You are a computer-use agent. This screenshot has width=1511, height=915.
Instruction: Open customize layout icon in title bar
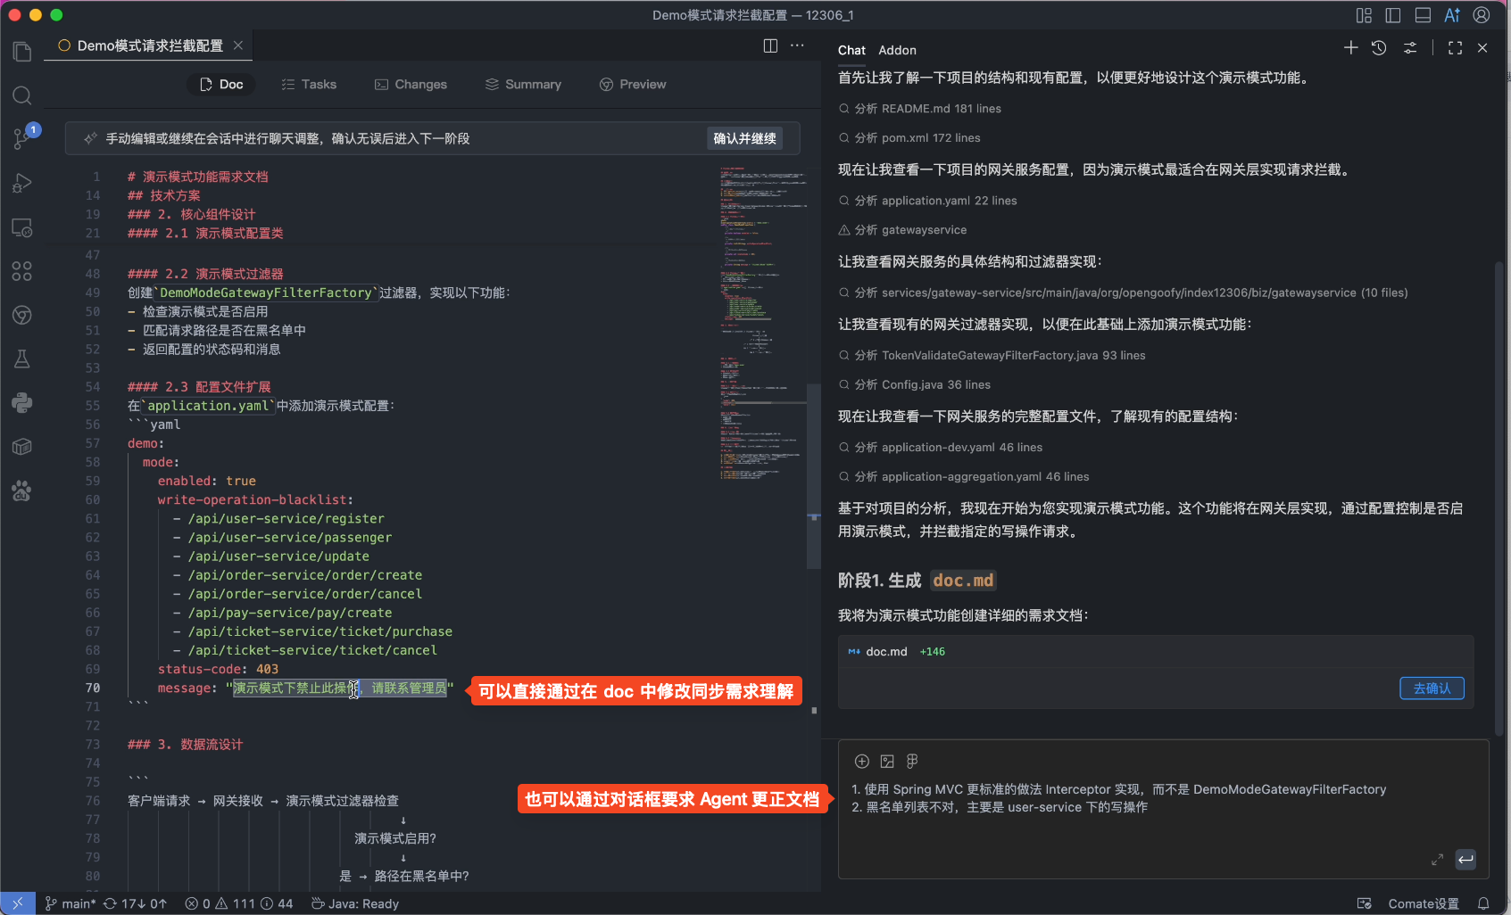1364,15
